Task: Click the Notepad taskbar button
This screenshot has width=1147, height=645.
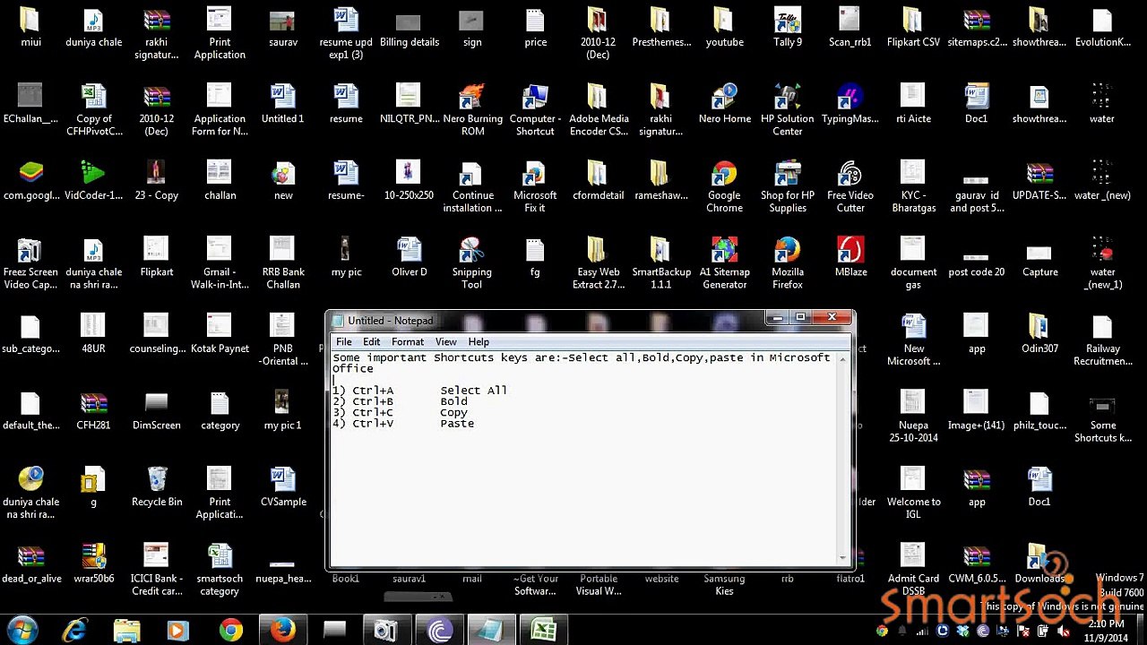Action: pyautogui.click(x=491, y=631)
